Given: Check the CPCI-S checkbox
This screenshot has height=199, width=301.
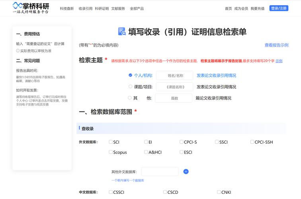Looking at the screenshot, I should point(181,142).
